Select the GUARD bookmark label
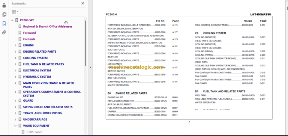The height and width of the screenshot is (136, 288). (28, 101)
